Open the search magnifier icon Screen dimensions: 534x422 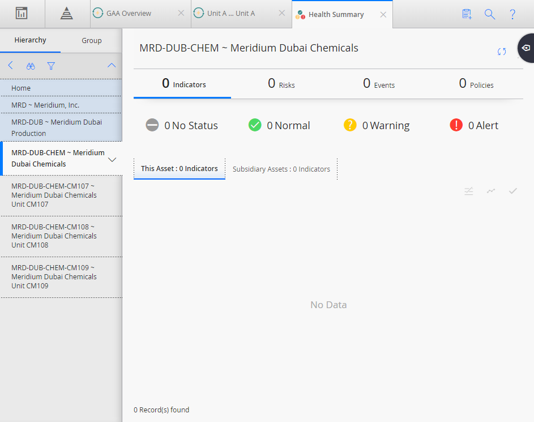pyautogui.click(x=490, y=14)
